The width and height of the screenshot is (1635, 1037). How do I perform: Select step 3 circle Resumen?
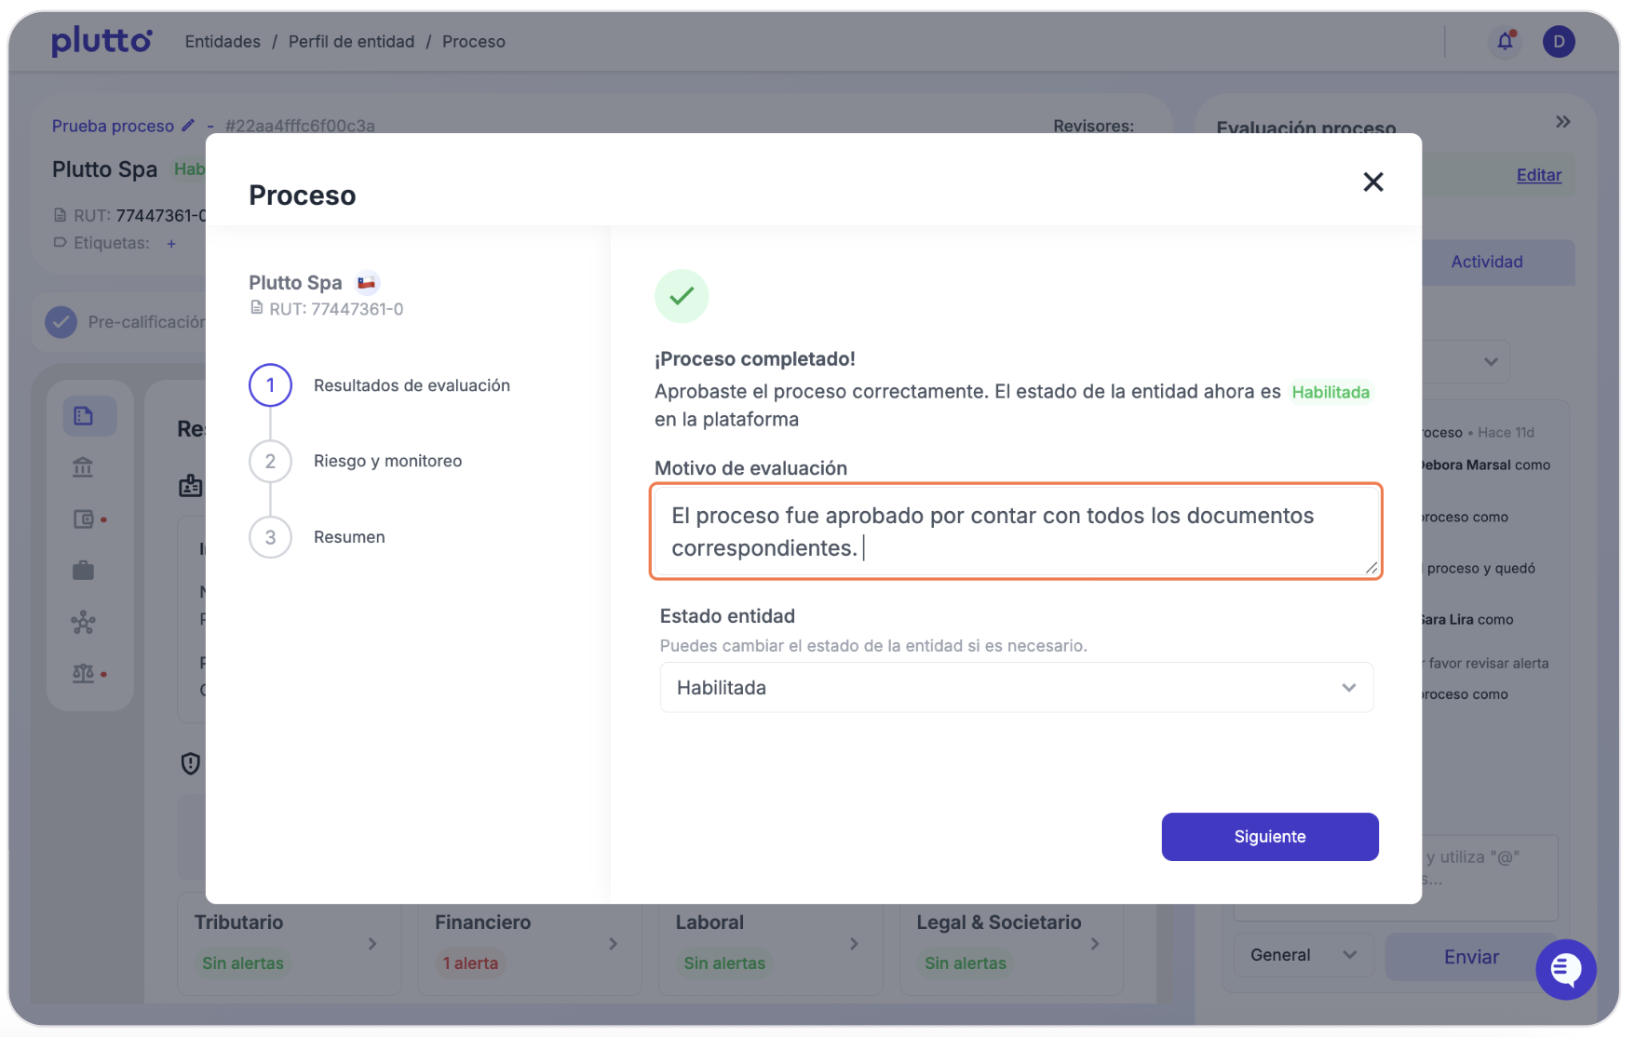[x=270, y=537]
